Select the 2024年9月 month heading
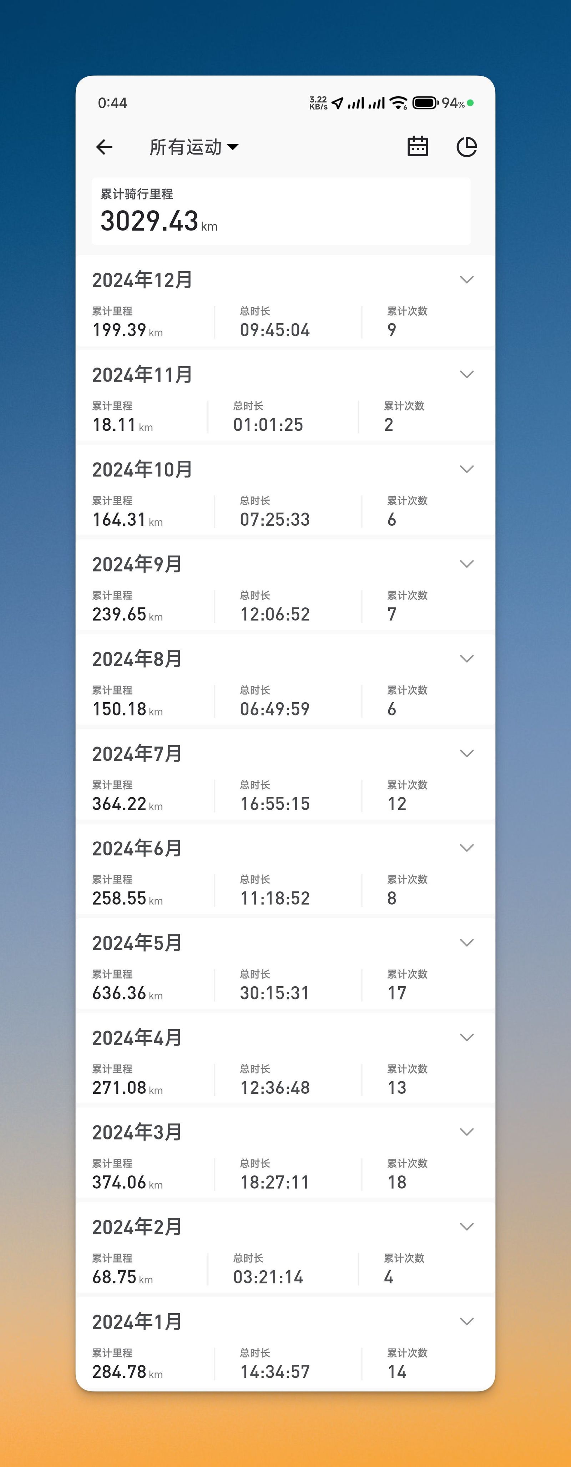Viewport: 571px width, 1467px height. pyautogui.click(x=137, y=565)
